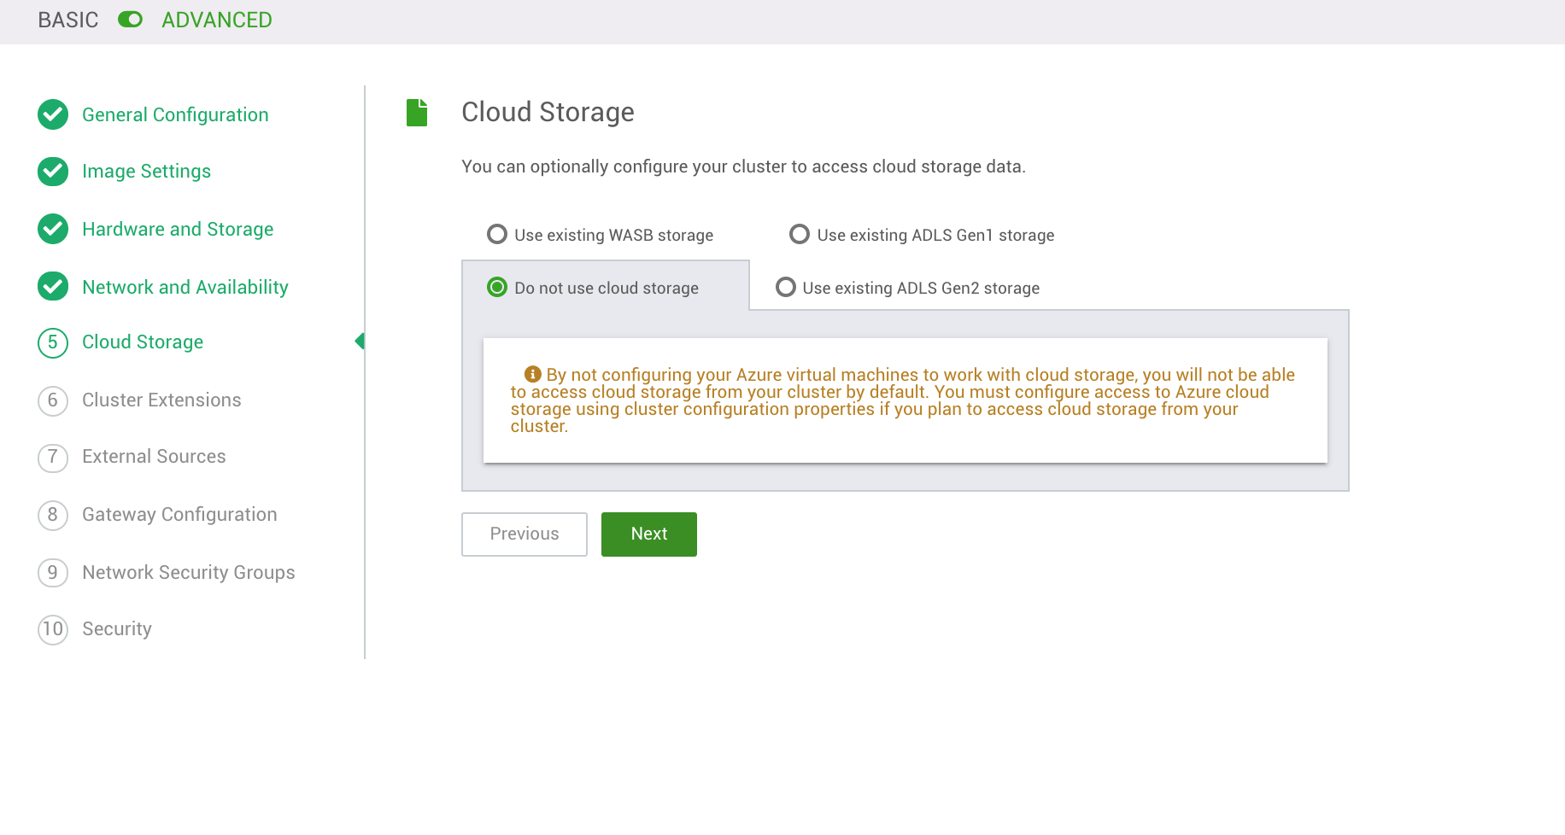Image resolution: width=1565 pixels, height=835 pixels.
Task: Click the completed check icon for Image Settings
Action: tap(52, 171)
